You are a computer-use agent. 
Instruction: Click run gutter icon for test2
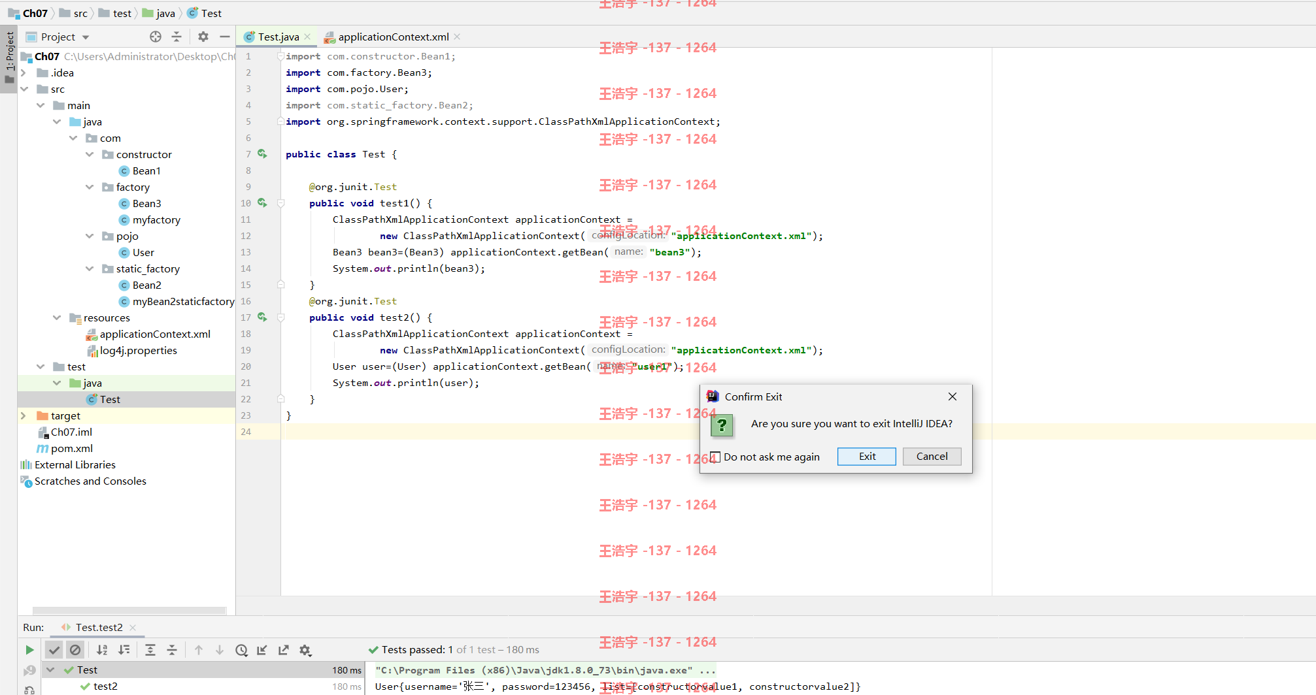coord(262,317)
